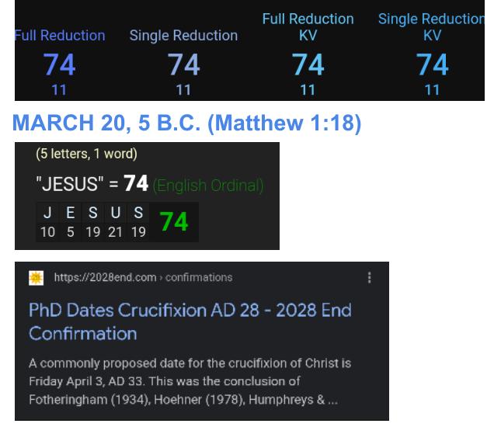Image resolution: width=501 pixels, height=434 pixels.
Task: Choose the "Full Reduction KV" cipher heading
Action: click(x=308, y=26)
